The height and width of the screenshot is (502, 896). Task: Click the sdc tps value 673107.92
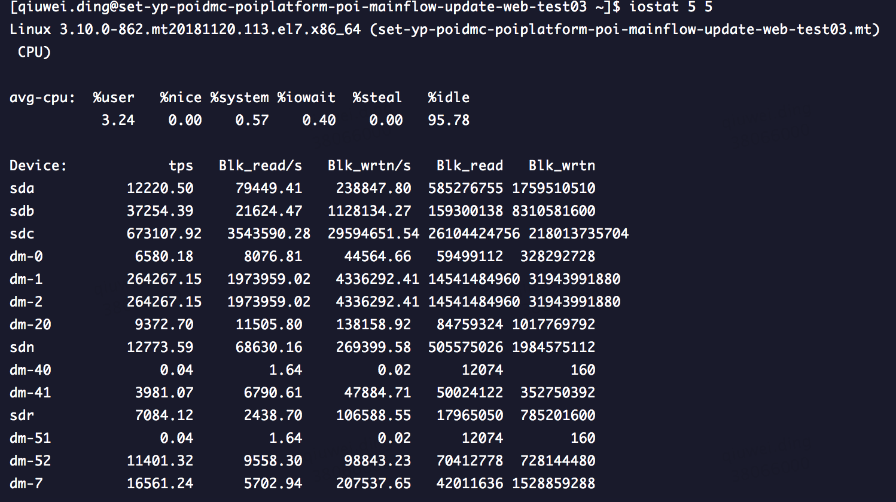click(164, 234)
